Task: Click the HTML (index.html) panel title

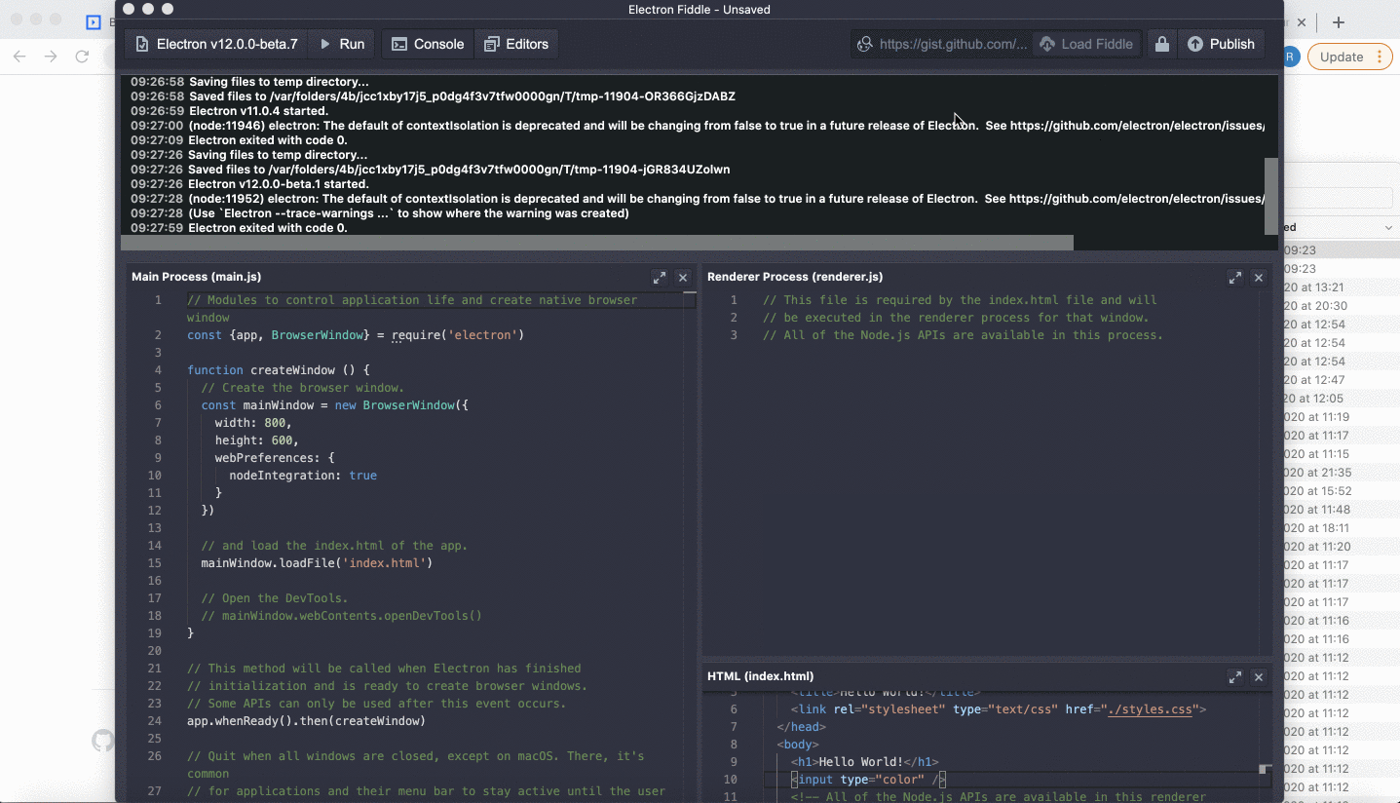Action: click(760, 675)
